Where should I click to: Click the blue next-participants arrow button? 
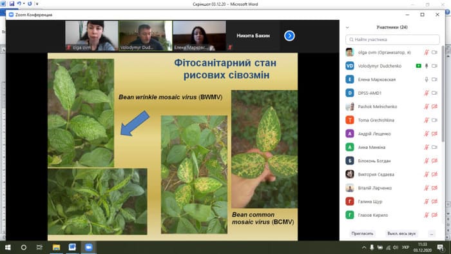tap(289, 35)
